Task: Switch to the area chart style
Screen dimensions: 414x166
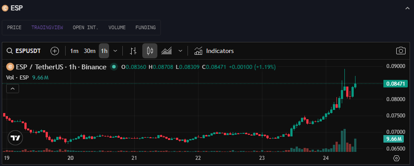Action: click(x=167, y=51)
